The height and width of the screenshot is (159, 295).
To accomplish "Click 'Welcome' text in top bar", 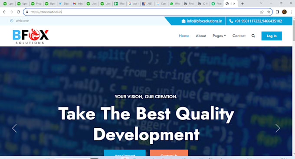I will [22, 21].
